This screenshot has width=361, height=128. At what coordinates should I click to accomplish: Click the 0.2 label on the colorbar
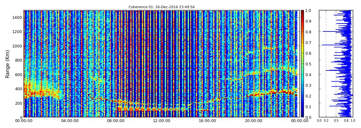point(308,96)
